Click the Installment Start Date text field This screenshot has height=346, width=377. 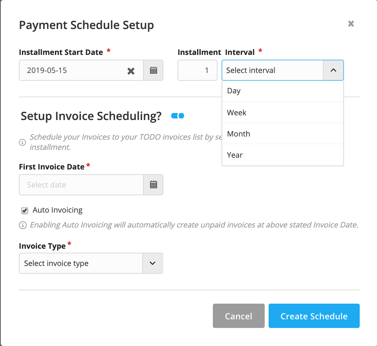(71, 71)
